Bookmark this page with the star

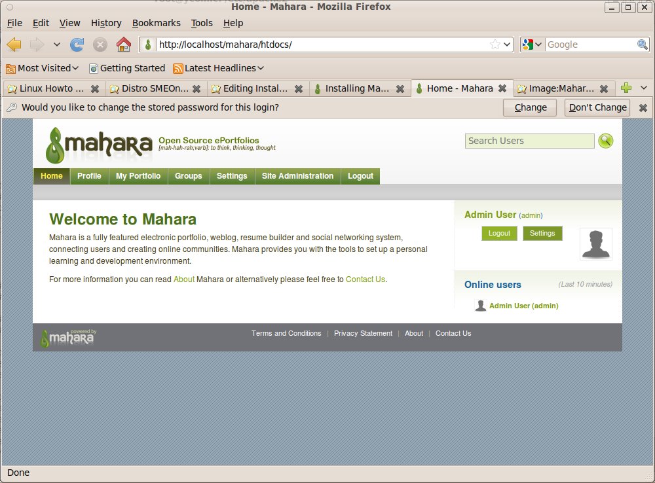[x=495, y=45]
